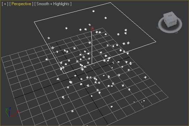Viewport: 189px width, 126px height.
Task: Click the green Y axis label
Action: 6,109
